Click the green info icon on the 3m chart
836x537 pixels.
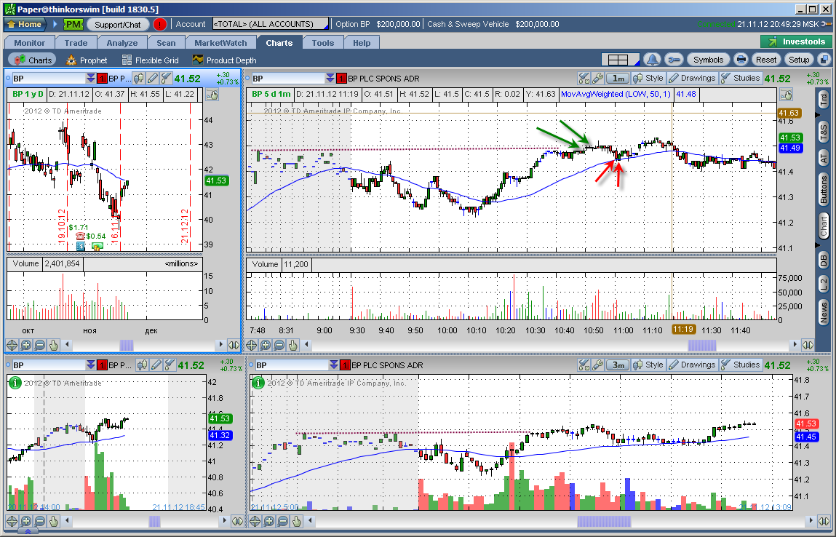(x=258, y=382)
